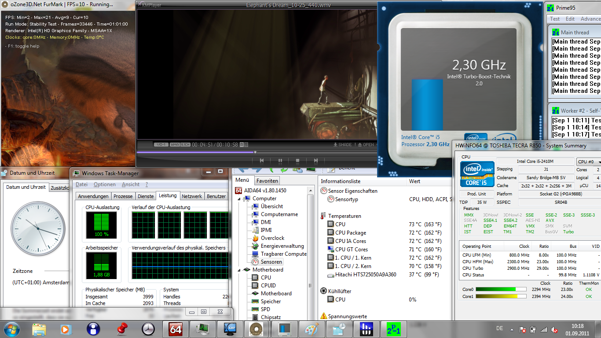Open Edit menu in Prime95
Viewport: 601px width, 338px height.
coord(570,19)
